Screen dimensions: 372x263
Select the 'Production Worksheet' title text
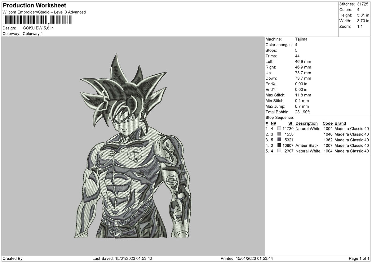(x=34, y=6)
